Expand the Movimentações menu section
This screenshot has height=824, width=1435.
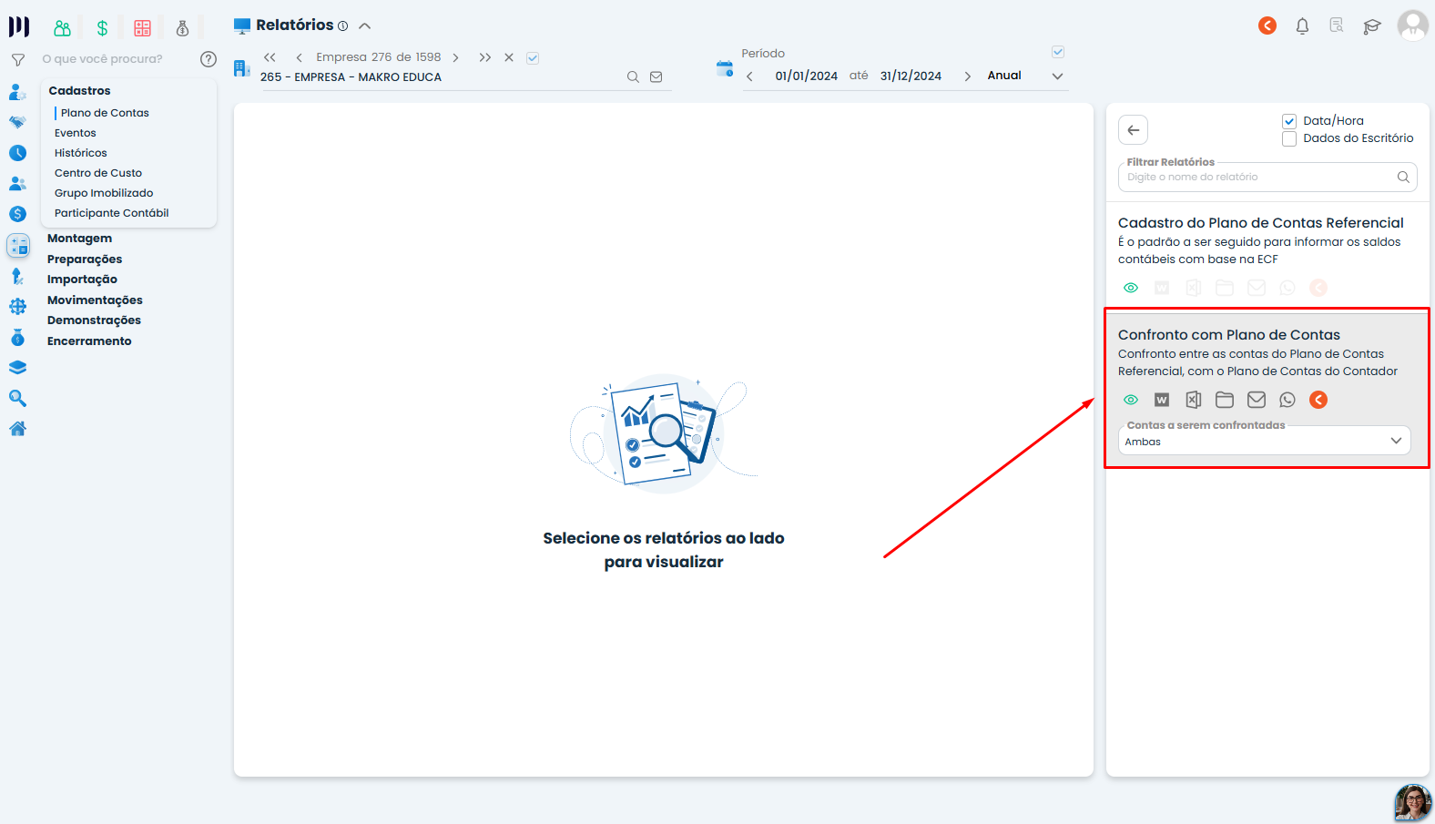[x=95, y=300]
